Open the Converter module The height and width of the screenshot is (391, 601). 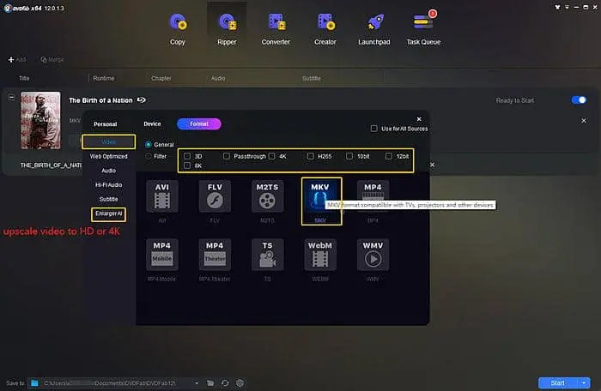point(276,29)
